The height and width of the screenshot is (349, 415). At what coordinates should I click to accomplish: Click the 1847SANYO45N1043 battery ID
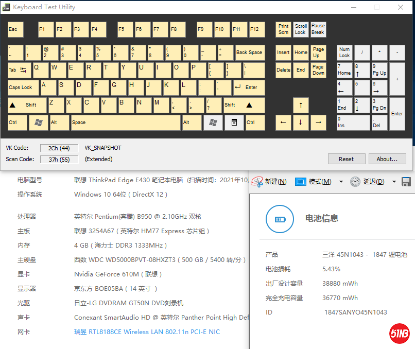[x=356, y=312]
